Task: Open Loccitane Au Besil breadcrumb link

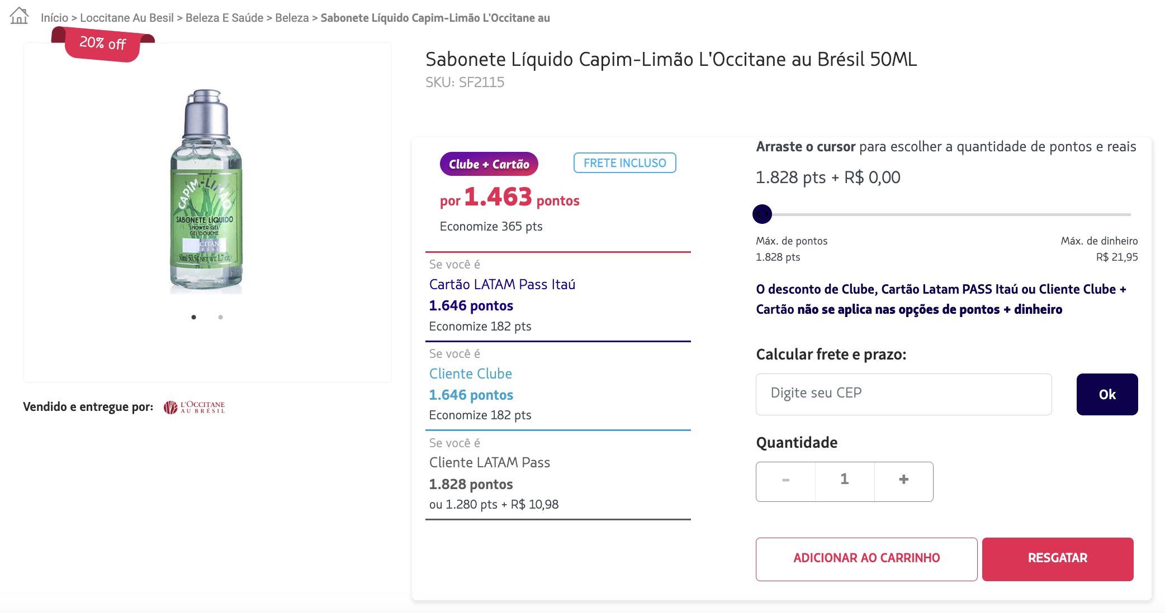Action: [127, 18]
